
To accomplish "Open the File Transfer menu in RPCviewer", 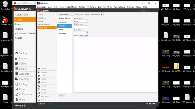I will coord(91,7).
